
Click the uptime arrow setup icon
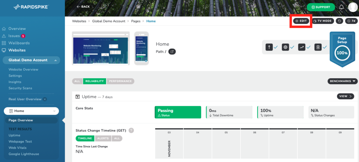269,47
